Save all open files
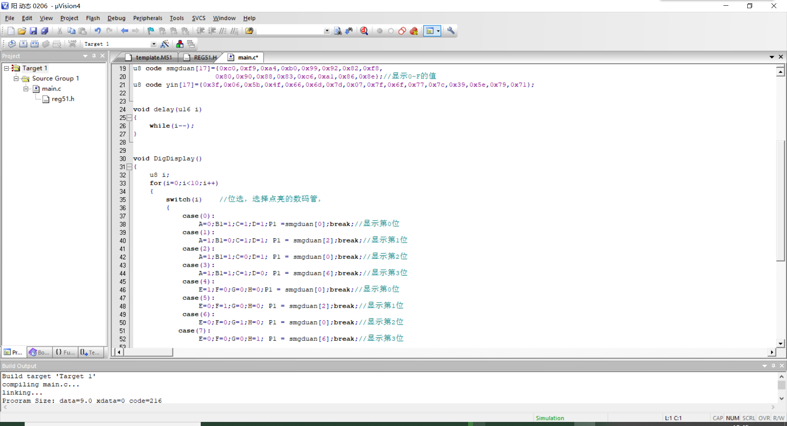The image size is (787, 426). click(x=45, y=31)
